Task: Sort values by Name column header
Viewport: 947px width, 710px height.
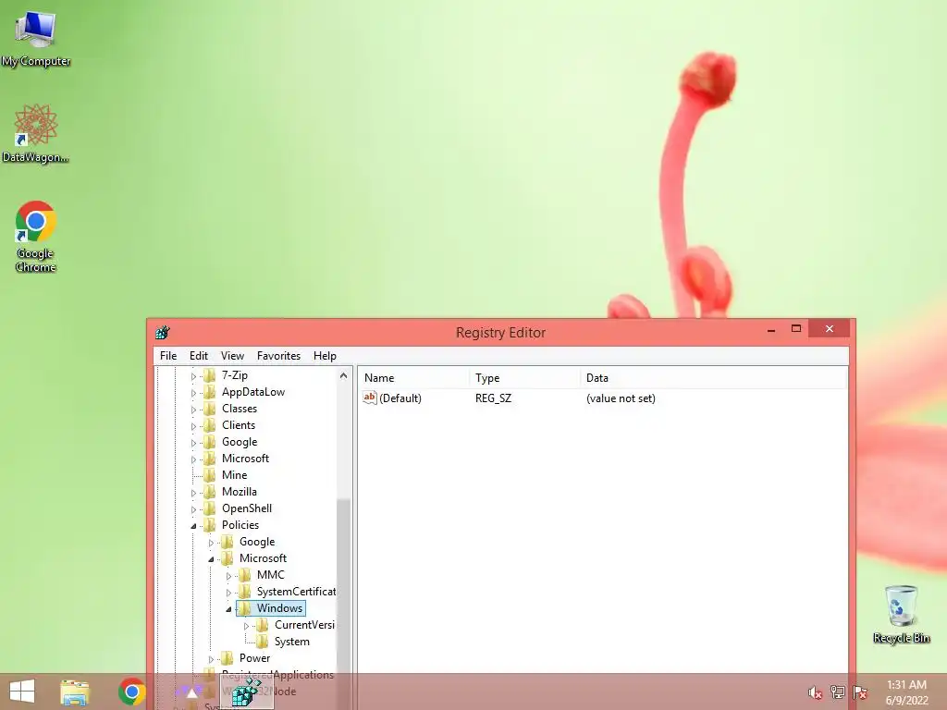Action: point(413,378)
